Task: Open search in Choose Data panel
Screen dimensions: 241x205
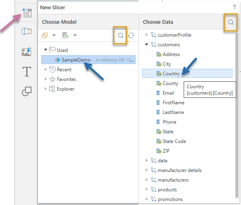Action: click(231, 22)
